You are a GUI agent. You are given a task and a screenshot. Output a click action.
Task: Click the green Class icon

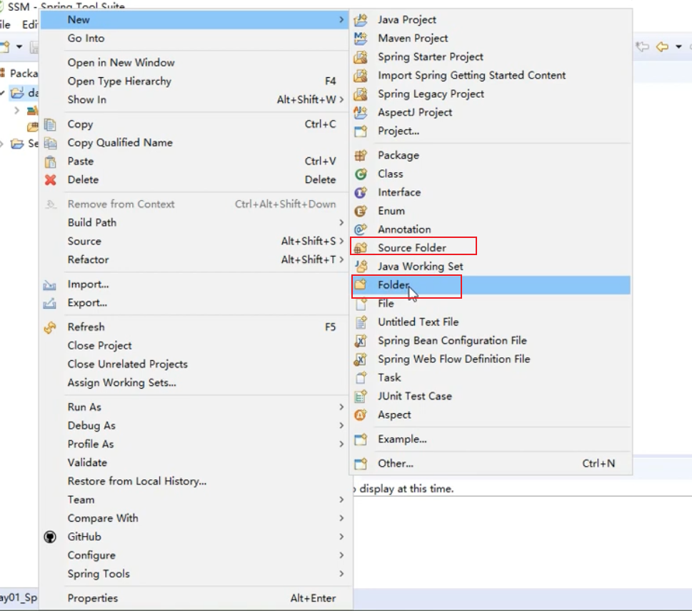pyautogui.click(x=361, y=174)
